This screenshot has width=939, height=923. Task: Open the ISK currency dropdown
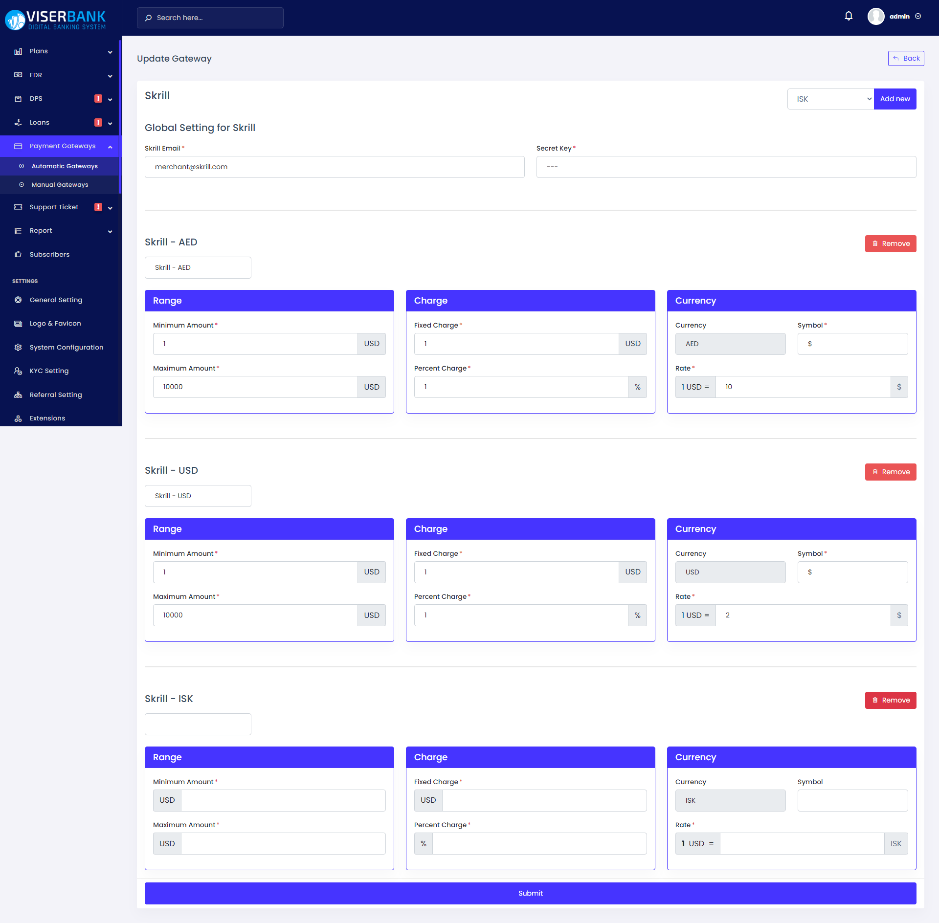(830, 99)
